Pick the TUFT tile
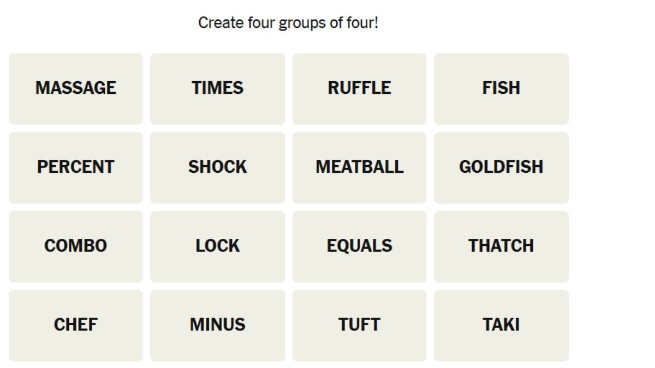 pos(359,325)
